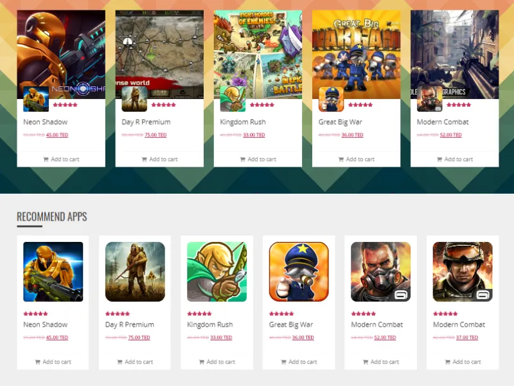The height and width of the screenshot is (386, 514).
Task: Click Neon Shadow app icon in Recommend Apps
Action: coord(53,271)
